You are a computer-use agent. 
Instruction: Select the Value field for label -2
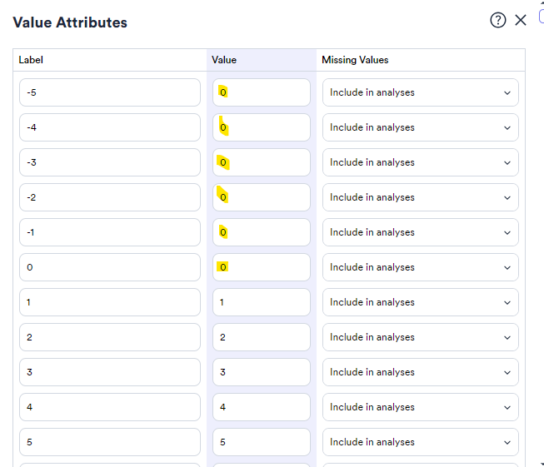[x=262, y=197]
